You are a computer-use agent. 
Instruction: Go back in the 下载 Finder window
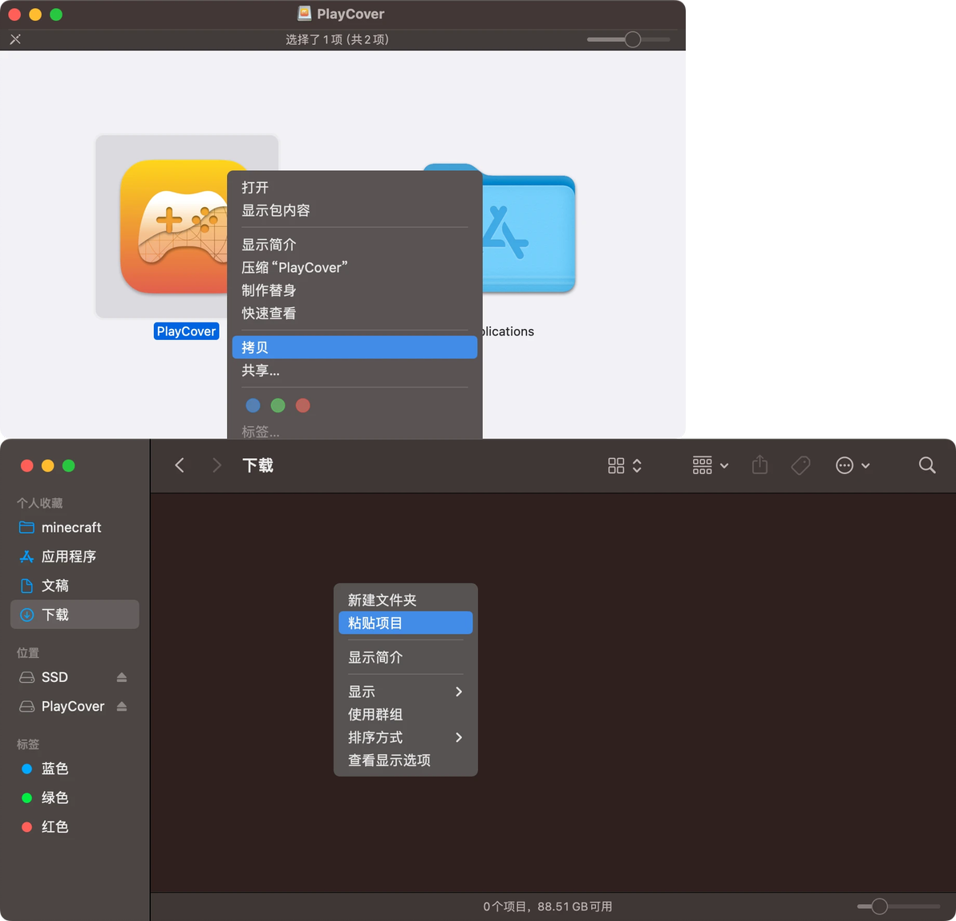pyautogui.click(x=180, y=465)
